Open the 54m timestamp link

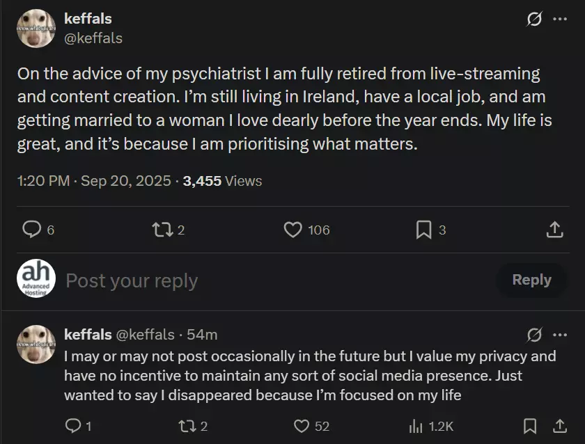(202, 335)
